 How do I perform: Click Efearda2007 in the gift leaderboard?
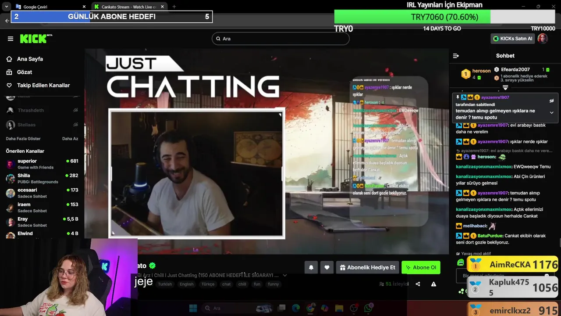click(515, 69)
